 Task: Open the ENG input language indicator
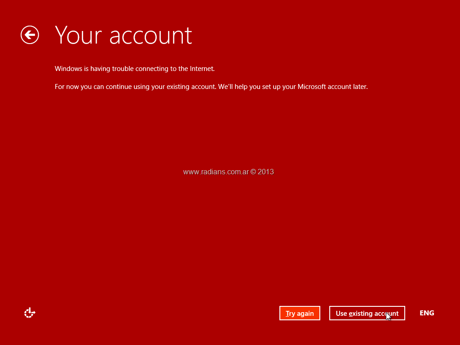tap(426, 313)
